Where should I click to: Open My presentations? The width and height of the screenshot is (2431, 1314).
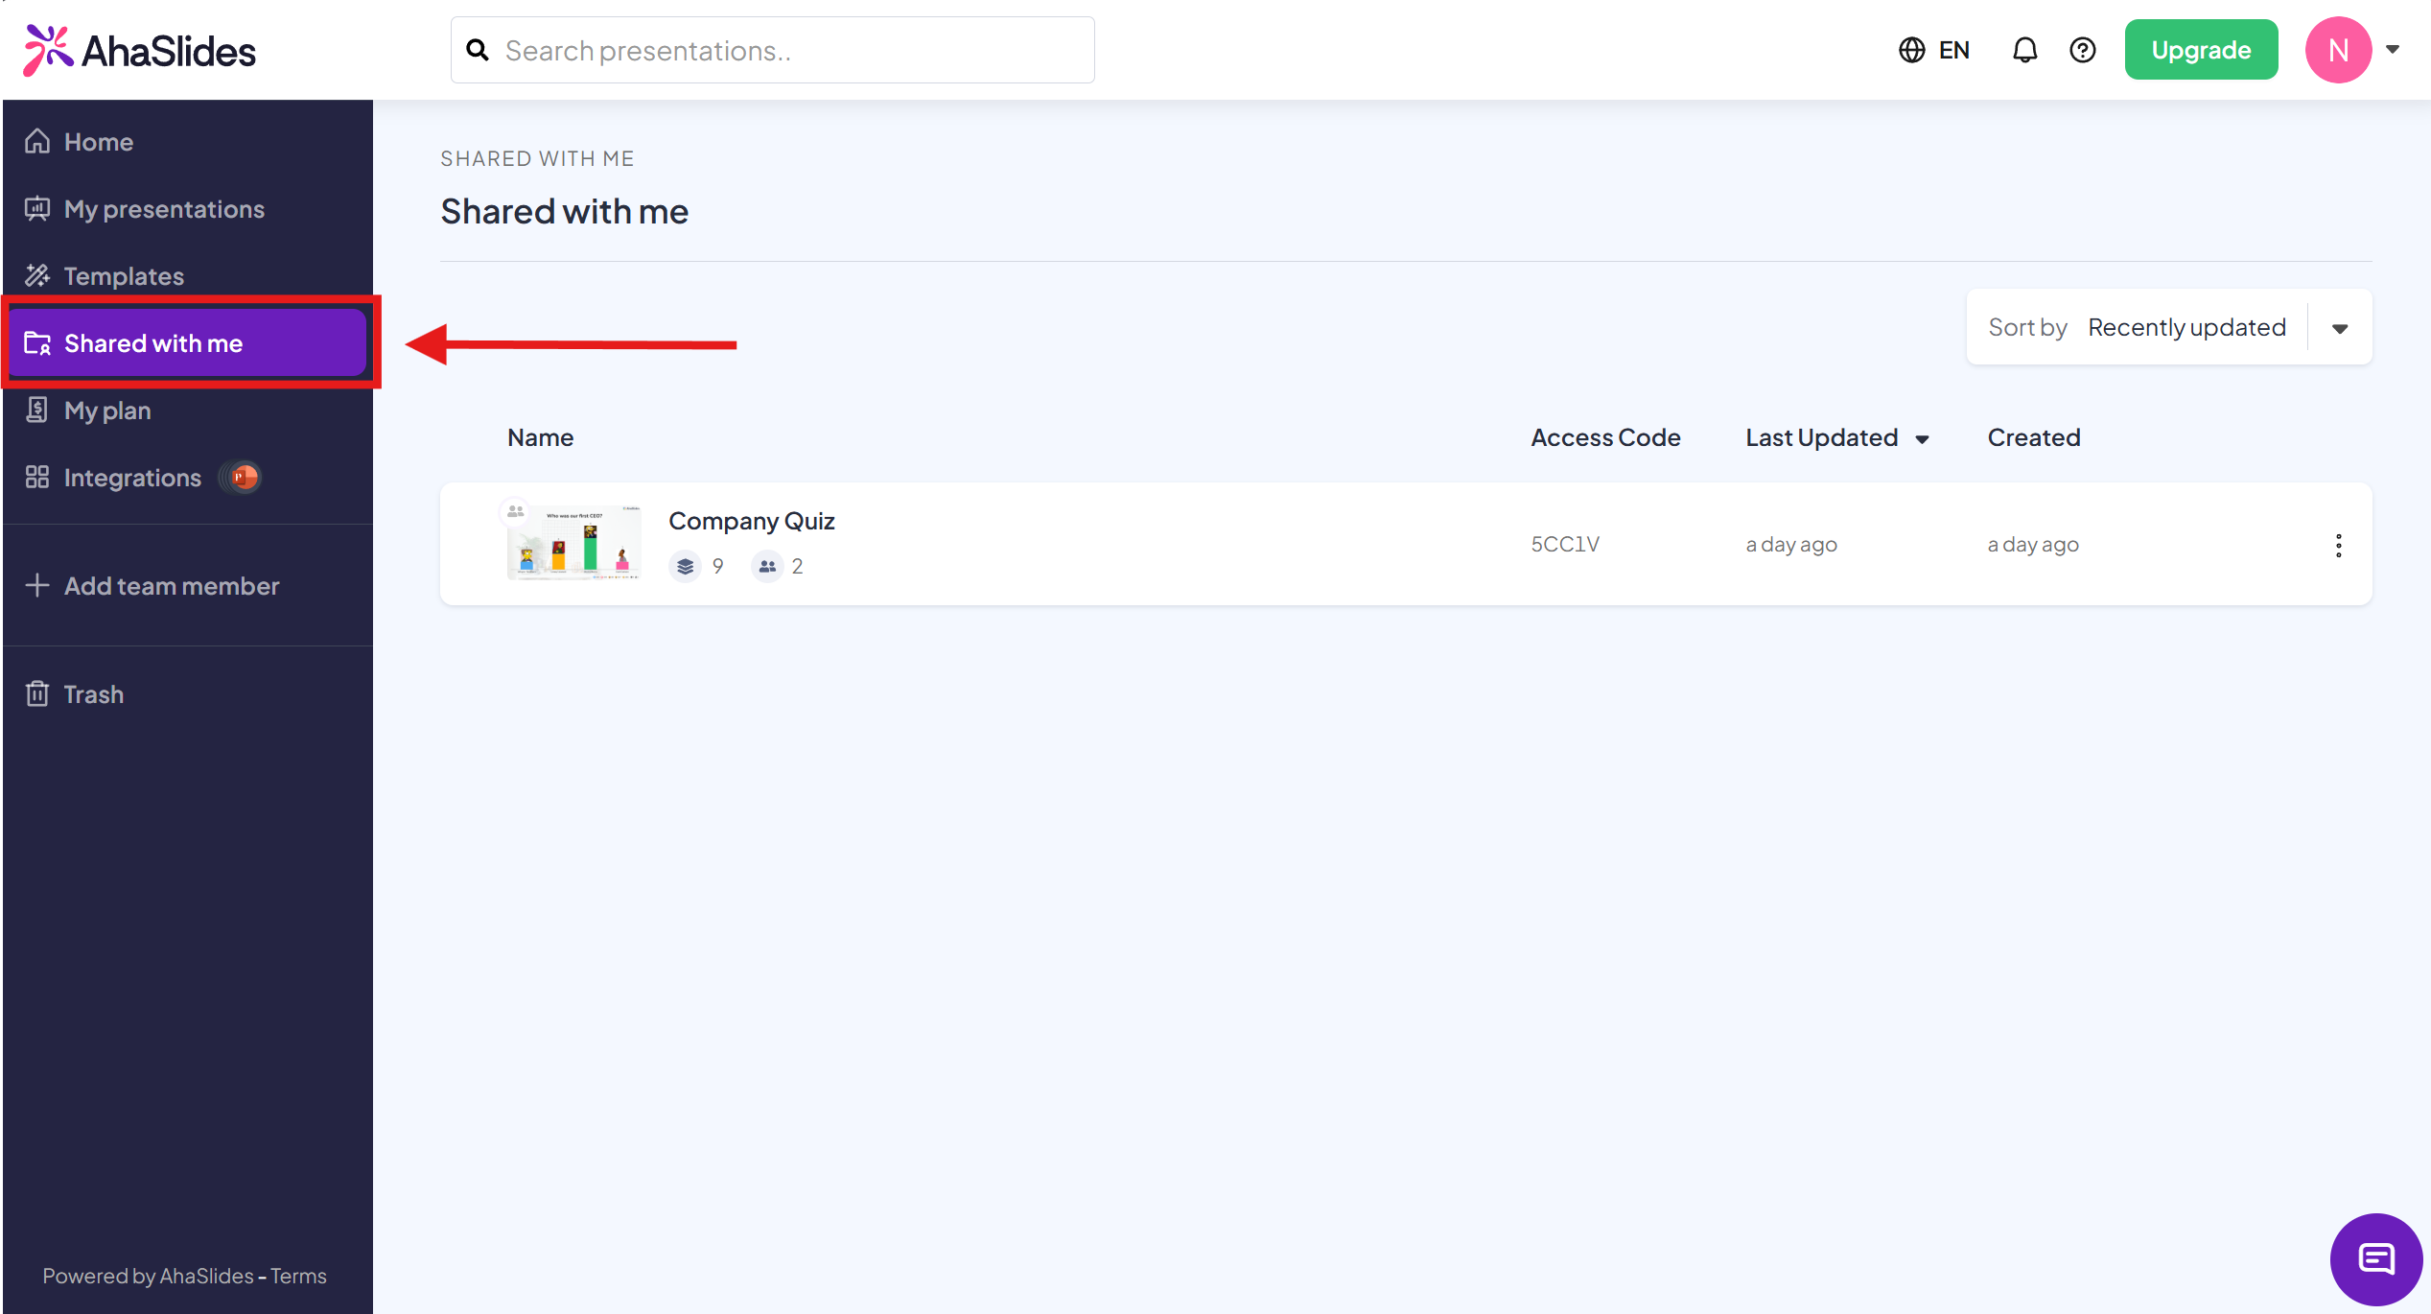pos(188,209)
